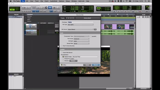The height and width of the screenshot is (90, 160).
Task: Open the Grid value dropdown arrow
Action: (110, 8)
